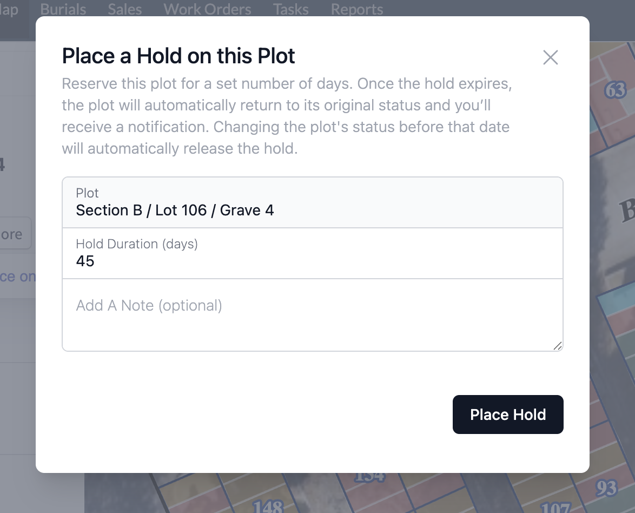
Task: Select lot 93 on the map
Action: coord(606,489)
